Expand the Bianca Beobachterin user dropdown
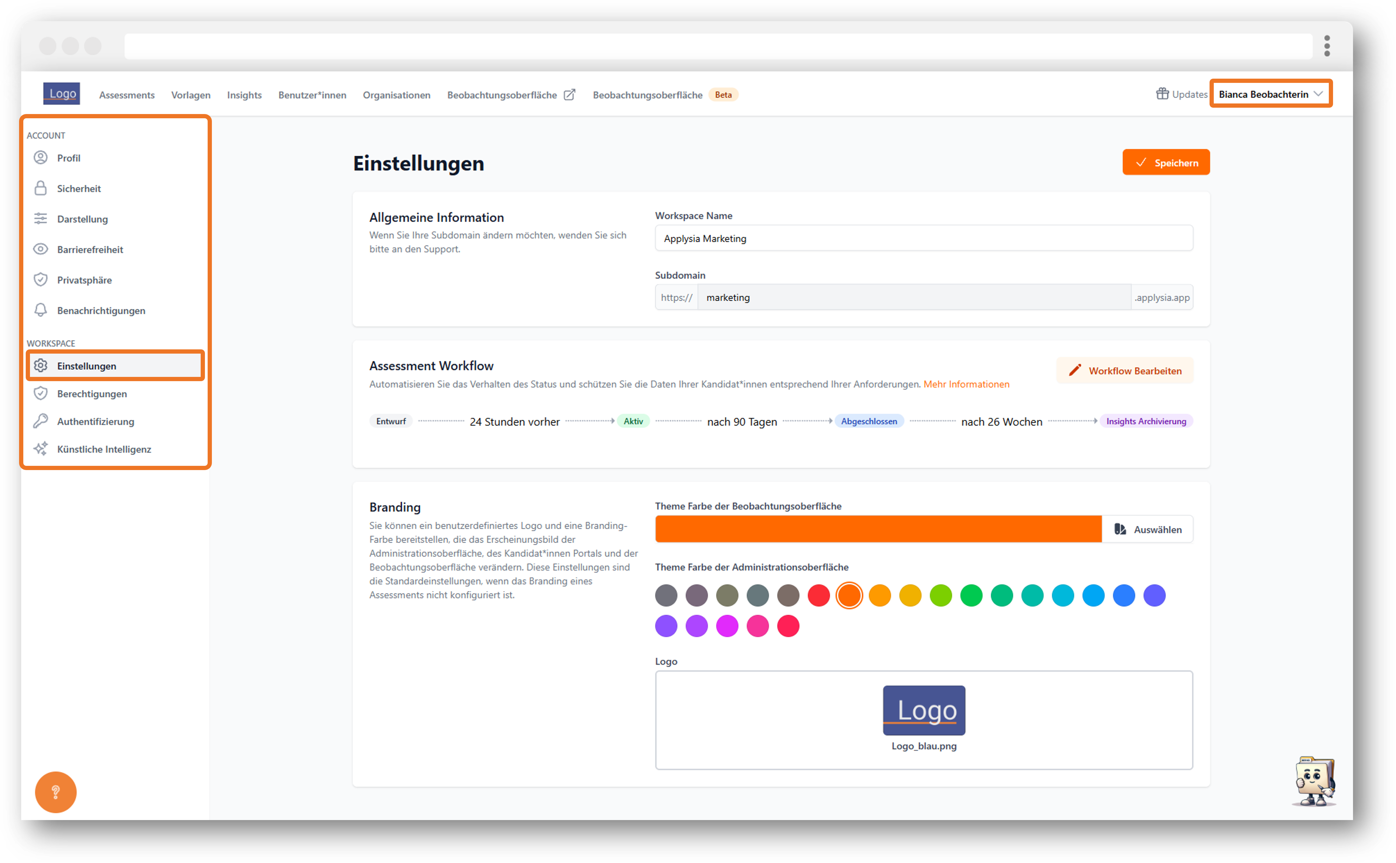This screenshot has height=863, width=1396. [x=1271, y=93]
